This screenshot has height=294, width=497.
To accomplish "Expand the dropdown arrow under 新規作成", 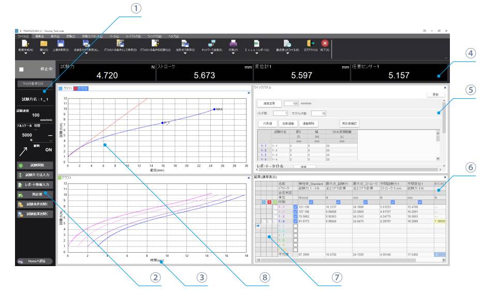I will (25, 53).
